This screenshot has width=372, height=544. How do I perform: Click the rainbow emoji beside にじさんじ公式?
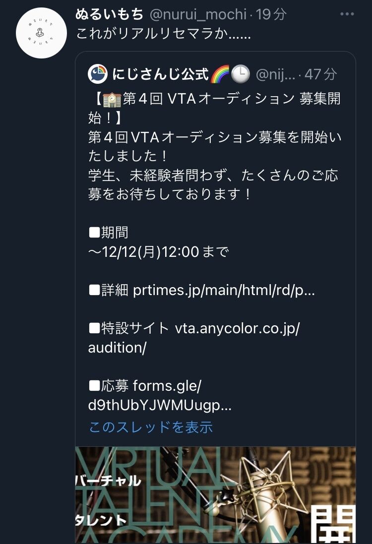[220, 74]
